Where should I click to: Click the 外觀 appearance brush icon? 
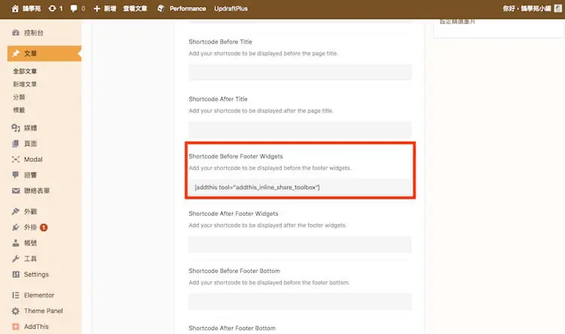click(16, 211)
